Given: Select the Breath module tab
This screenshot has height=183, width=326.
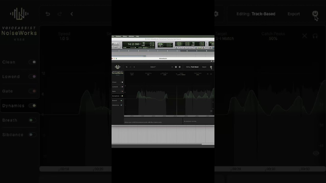Looking at the screenshot, I should point(115,100).
